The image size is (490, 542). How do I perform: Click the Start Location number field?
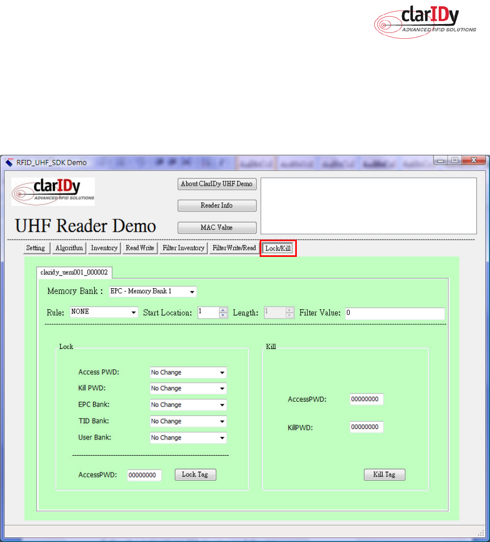[x=208, y=312]
